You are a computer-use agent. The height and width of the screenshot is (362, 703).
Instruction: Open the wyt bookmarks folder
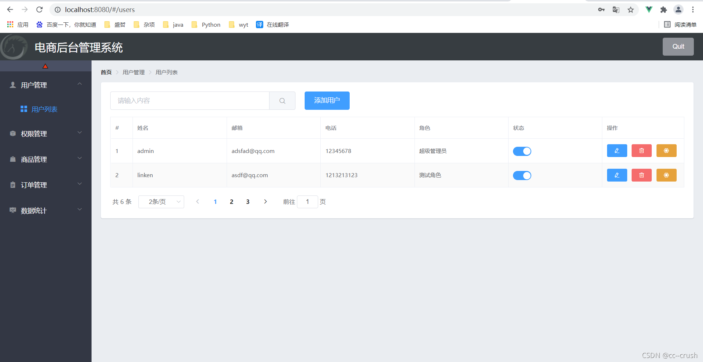click(x=238, y=25)
